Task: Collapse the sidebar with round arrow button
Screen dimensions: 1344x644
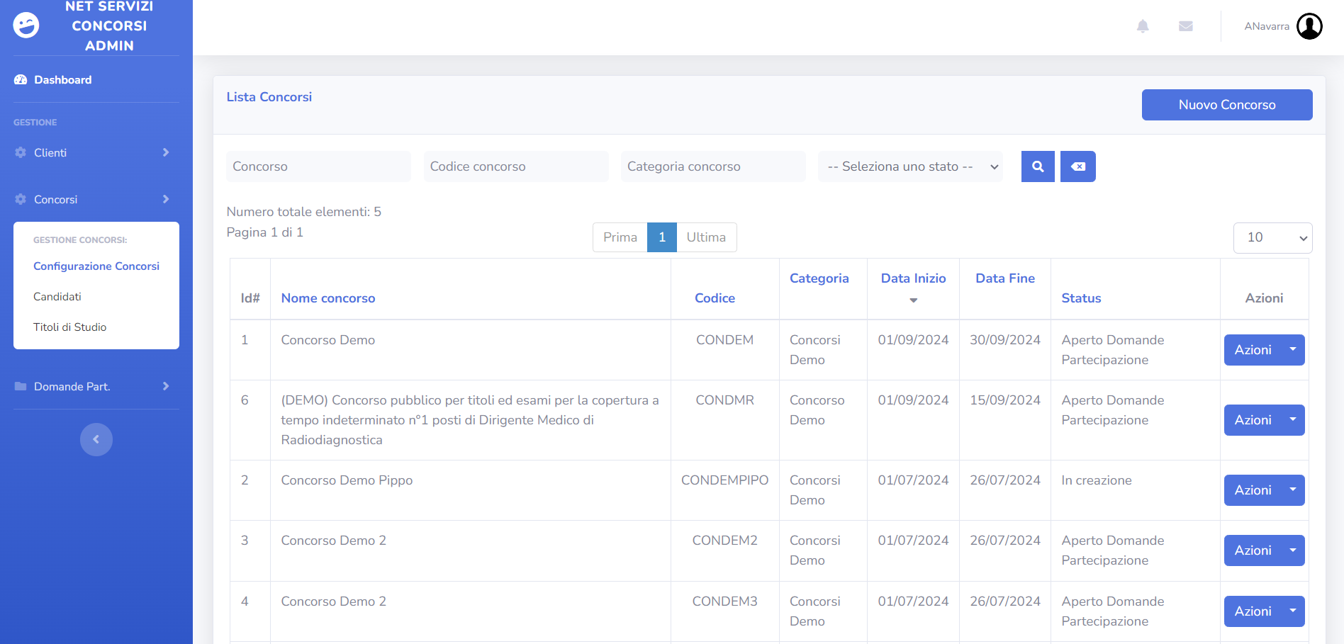Action: tap(96, 439)
